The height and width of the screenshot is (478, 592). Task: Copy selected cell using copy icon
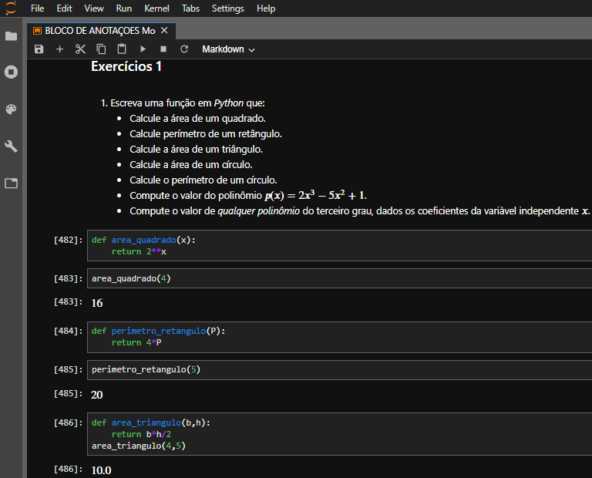coord(101,49)
